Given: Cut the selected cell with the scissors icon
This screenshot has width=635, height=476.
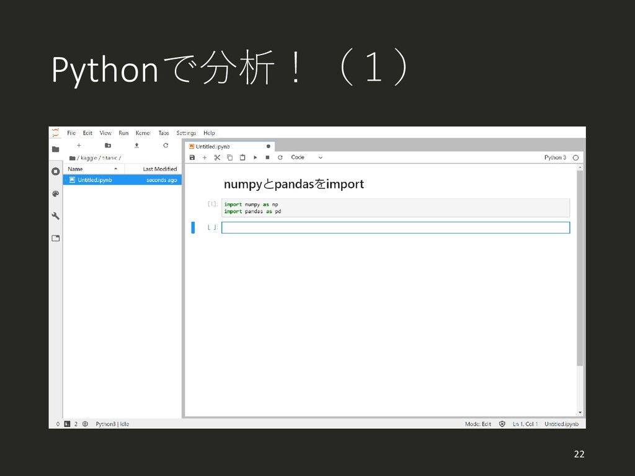Looking at the screenshot, I should pyautogui.click(x=217, y=157).
